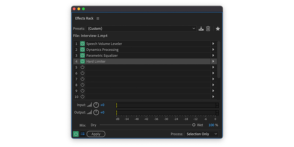
Task: Disable the Hard Limiter effect power button
Action: click(x=82, y=61)
